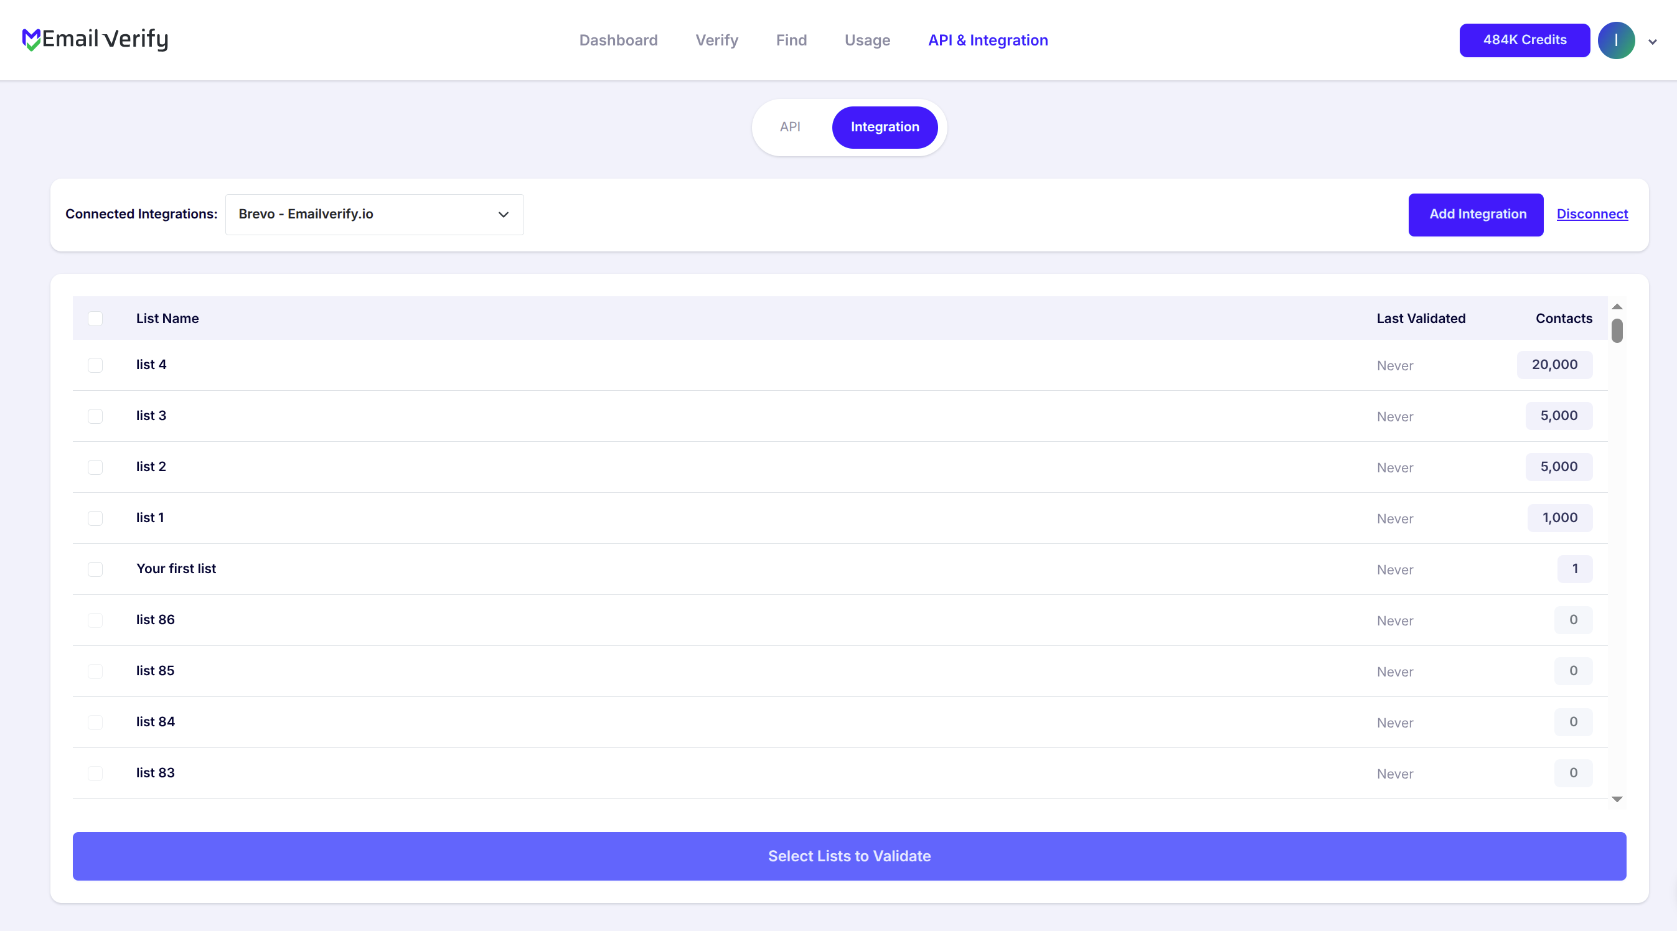Viewport: 1677px width, 931px height.
Task: Open the Connected Integrations dropdown
Action: click(x=374, y=214)
